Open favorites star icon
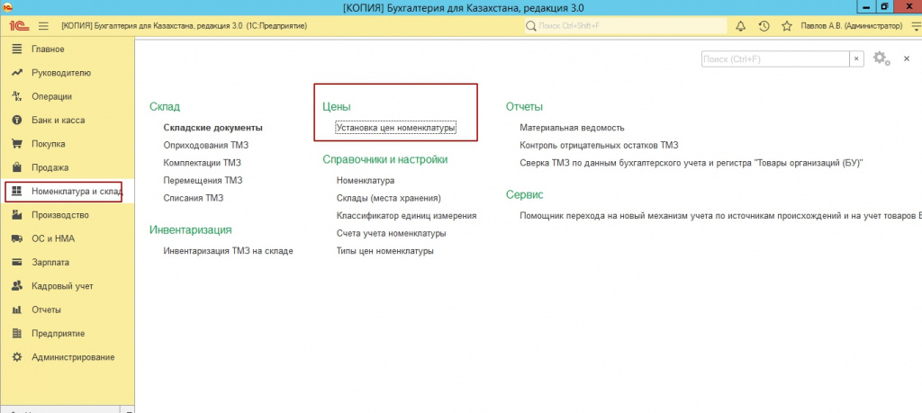 point(787,26)
